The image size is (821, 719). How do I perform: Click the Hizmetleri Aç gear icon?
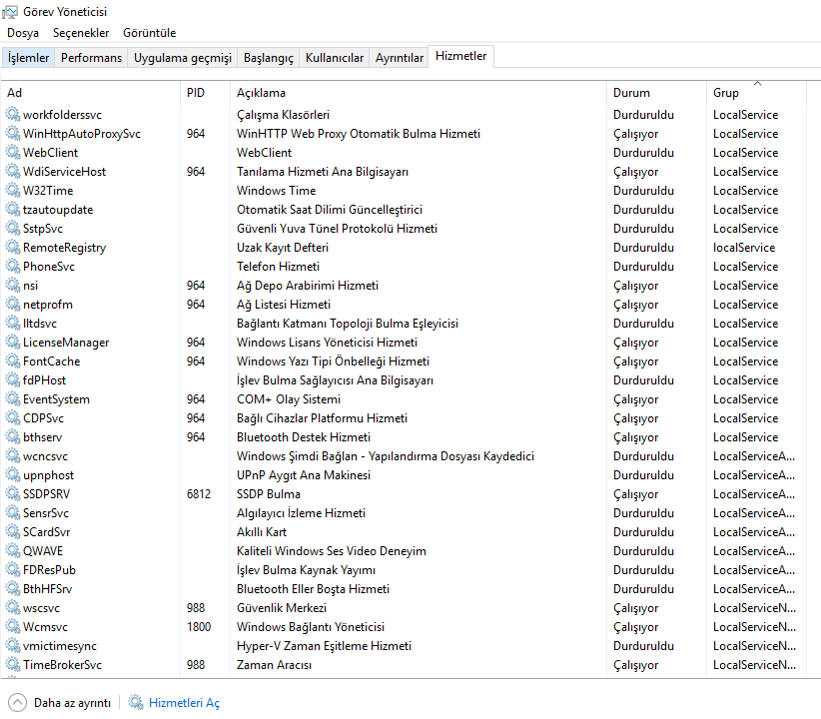click(136, 702)
